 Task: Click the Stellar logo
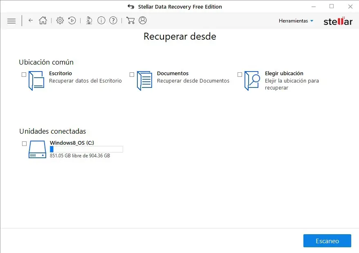(x=338, y=21)
